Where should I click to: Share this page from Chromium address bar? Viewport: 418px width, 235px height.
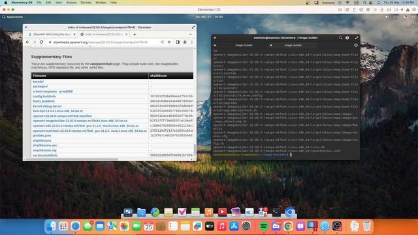coord(162,42)
